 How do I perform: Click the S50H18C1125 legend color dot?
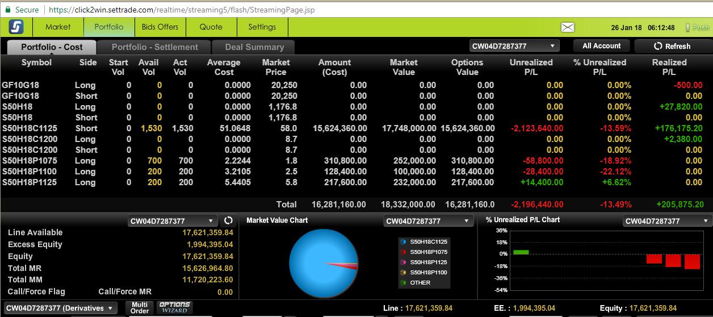[403, 241]
